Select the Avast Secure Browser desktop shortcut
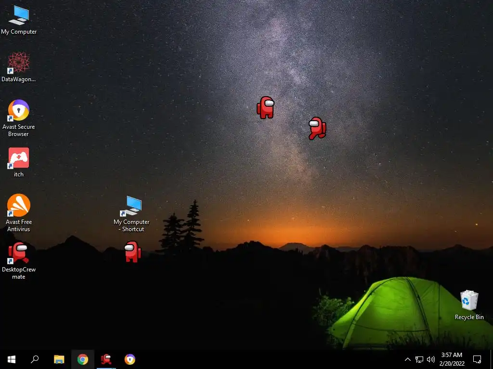Screen dimensions: 493x369 coord(19,118)
